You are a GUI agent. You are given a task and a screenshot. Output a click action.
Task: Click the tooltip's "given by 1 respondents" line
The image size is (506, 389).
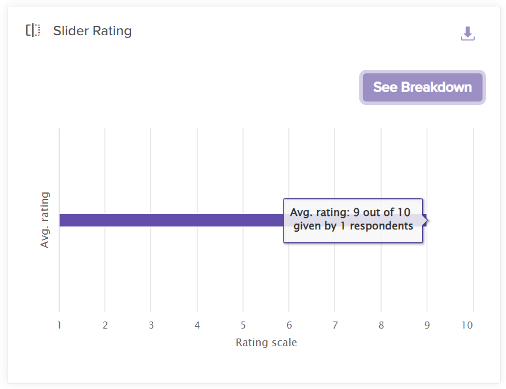[x=353, y=226]
